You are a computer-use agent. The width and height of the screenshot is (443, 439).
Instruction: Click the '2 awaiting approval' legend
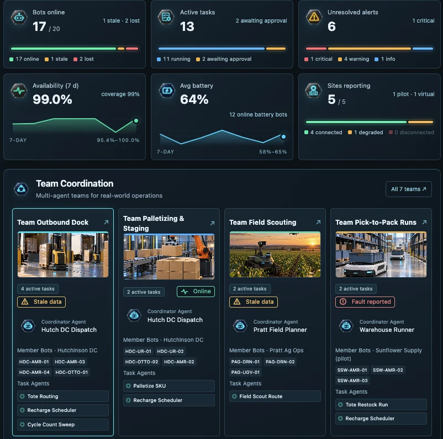click(x=224, y=59)
